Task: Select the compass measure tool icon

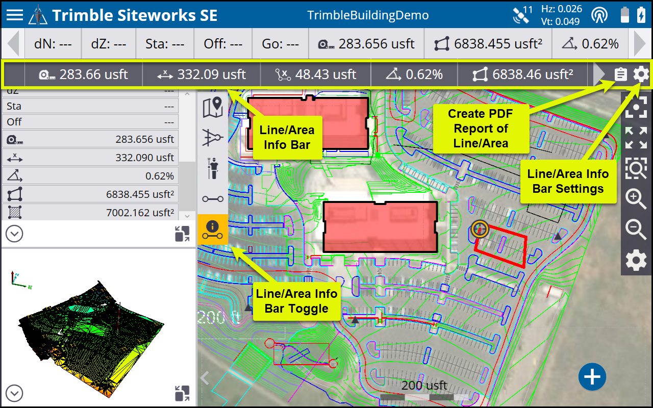Action: [212, 138]
